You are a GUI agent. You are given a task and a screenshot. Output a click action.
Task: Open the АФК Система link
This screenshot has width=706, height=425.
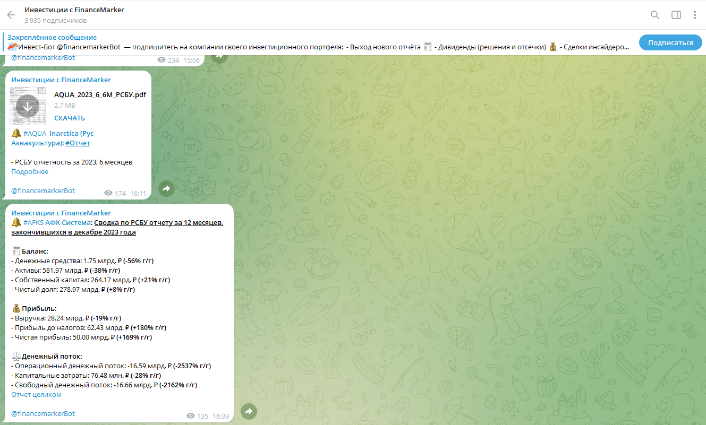tap(69, 223)
